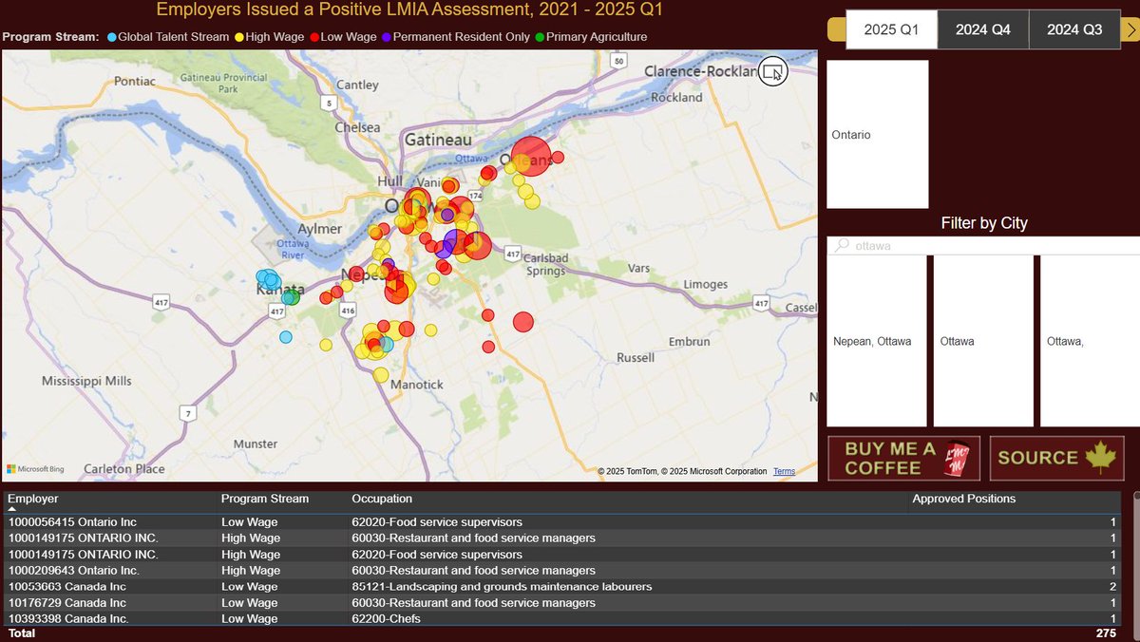1140x642 pixels.
Task: Click the Global Talent Stream legend dot
Action: coord(112,37)
